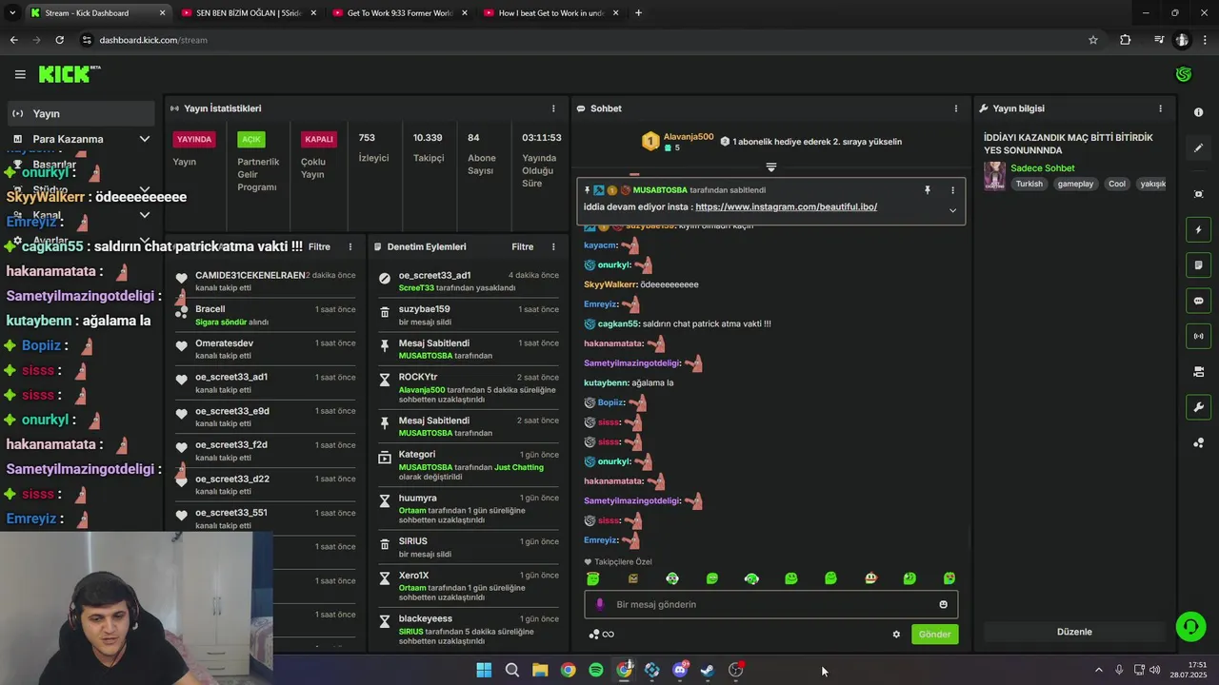This screenshot has height=685, width=1219.
Task: Click the gameplay tag
Action: (1075, 184)
